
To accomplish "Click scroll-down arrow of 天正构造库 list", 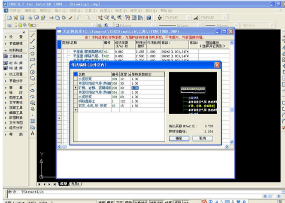I will (232, 142).
